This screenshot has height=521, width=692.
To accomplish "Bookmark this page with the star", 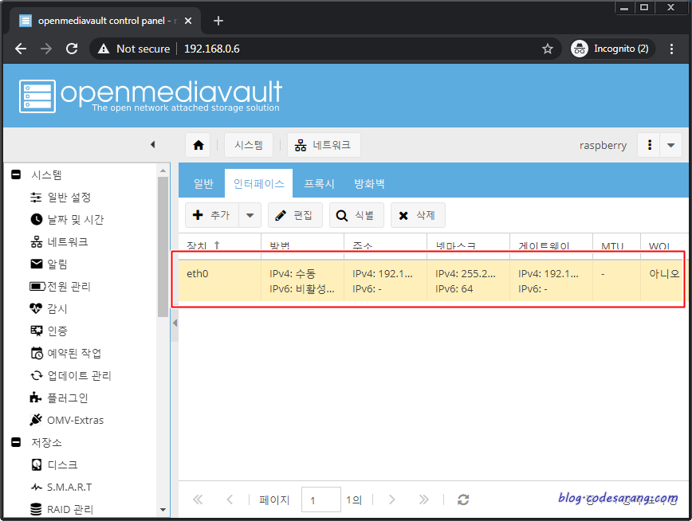I will point(547,49).
